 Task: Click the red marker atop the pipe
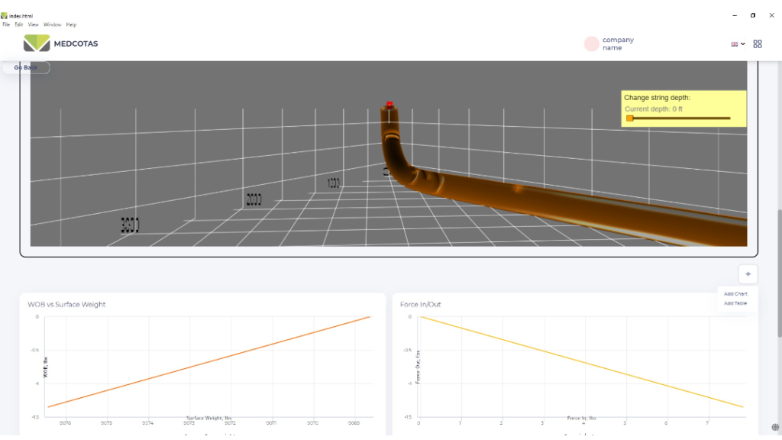pyautogui.click(x=389, y=104)
